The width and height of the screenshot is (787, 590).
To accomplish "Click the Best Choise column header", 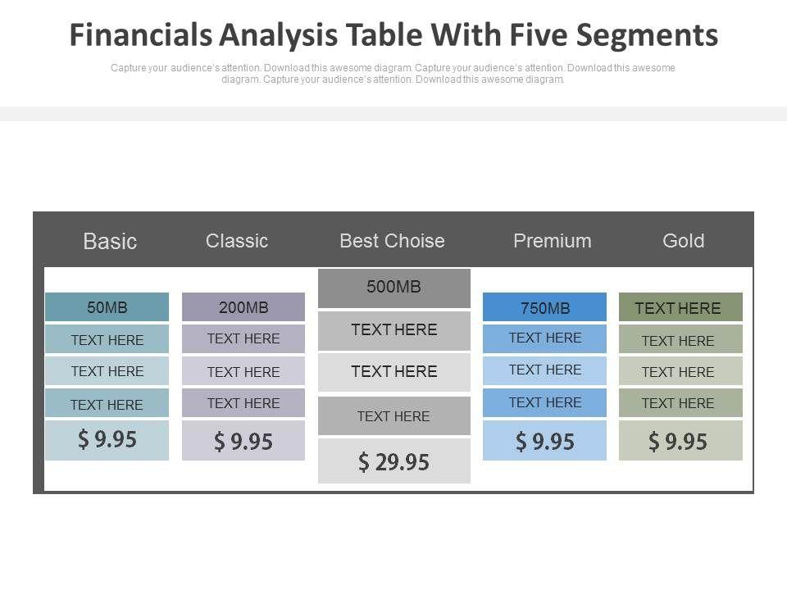I will (x=392, y=241).
